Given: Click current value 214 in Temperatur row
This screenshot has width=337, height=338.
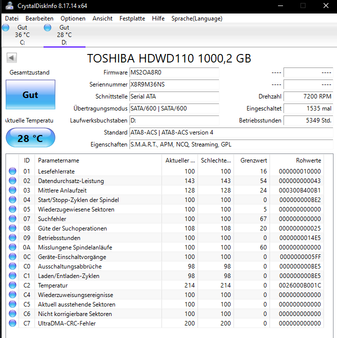Looking at the screenshot, I should point(189,285).
